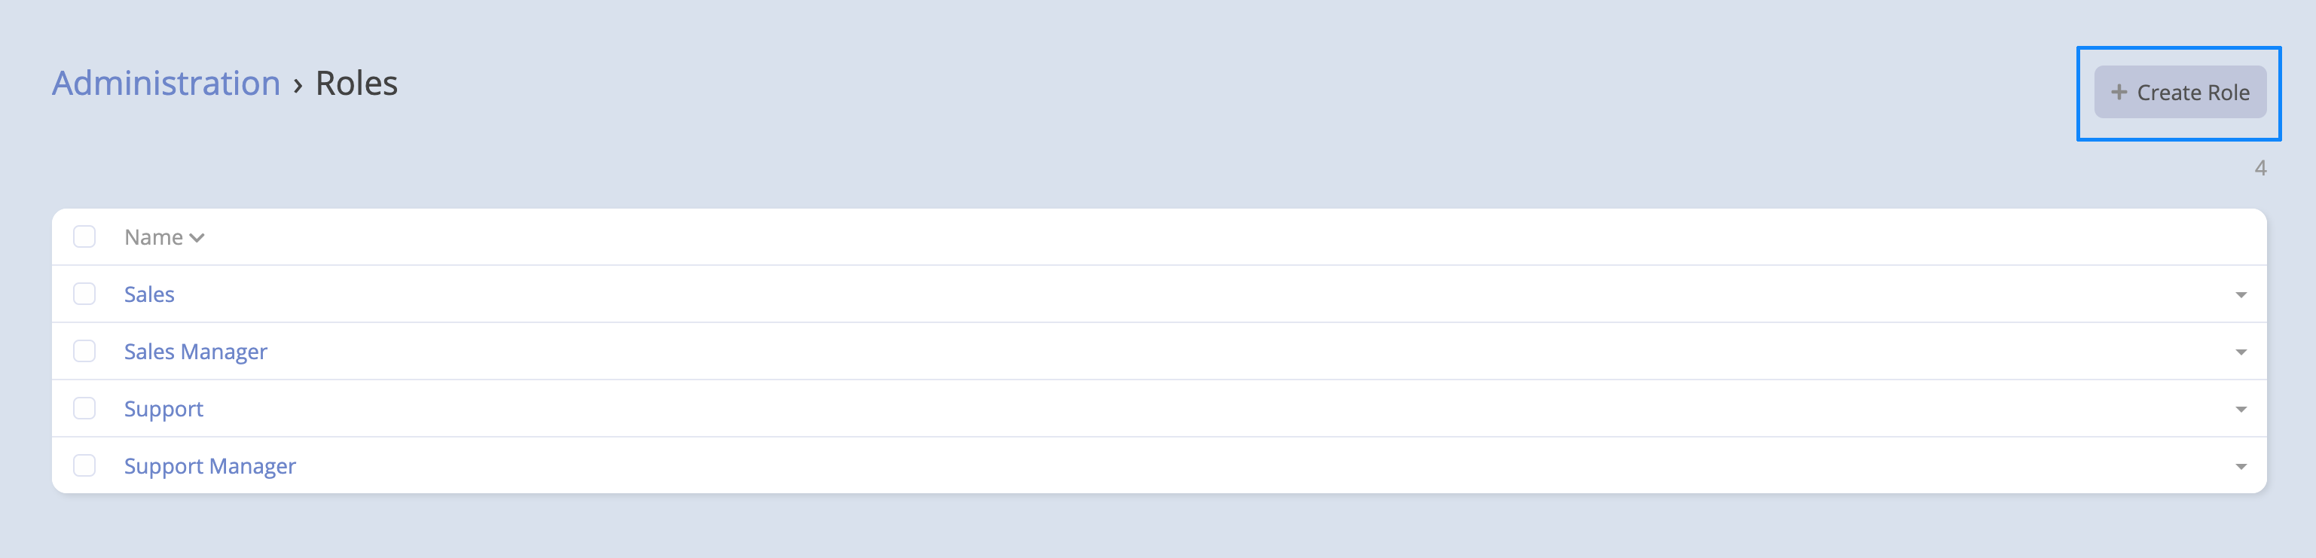Navigate to Administration via the breadcrumb
This screenshot has height=558, width=2316.
166,83
